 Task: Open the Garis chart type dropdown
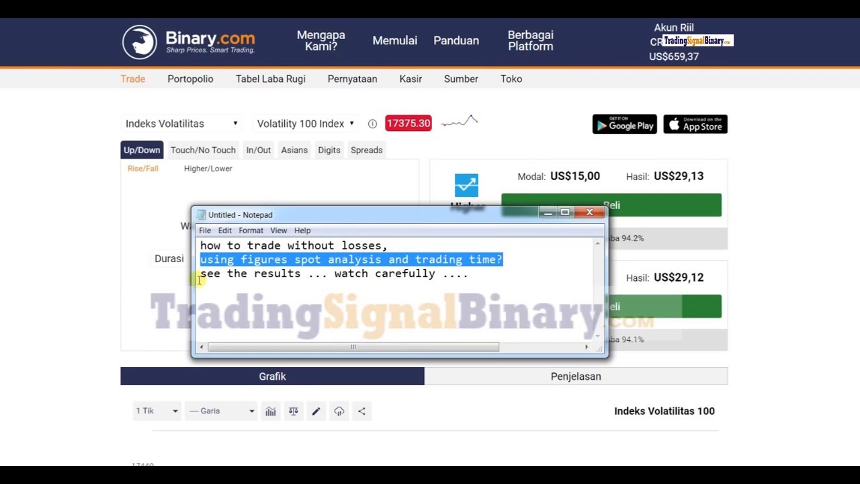click(221, 411)
